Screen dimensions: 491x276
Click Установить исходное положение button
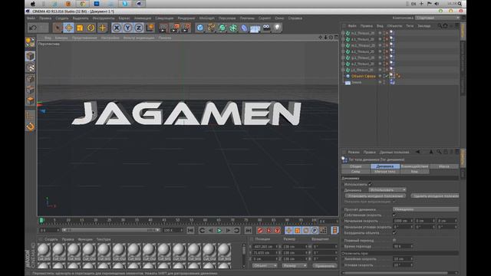coord(375,196)
